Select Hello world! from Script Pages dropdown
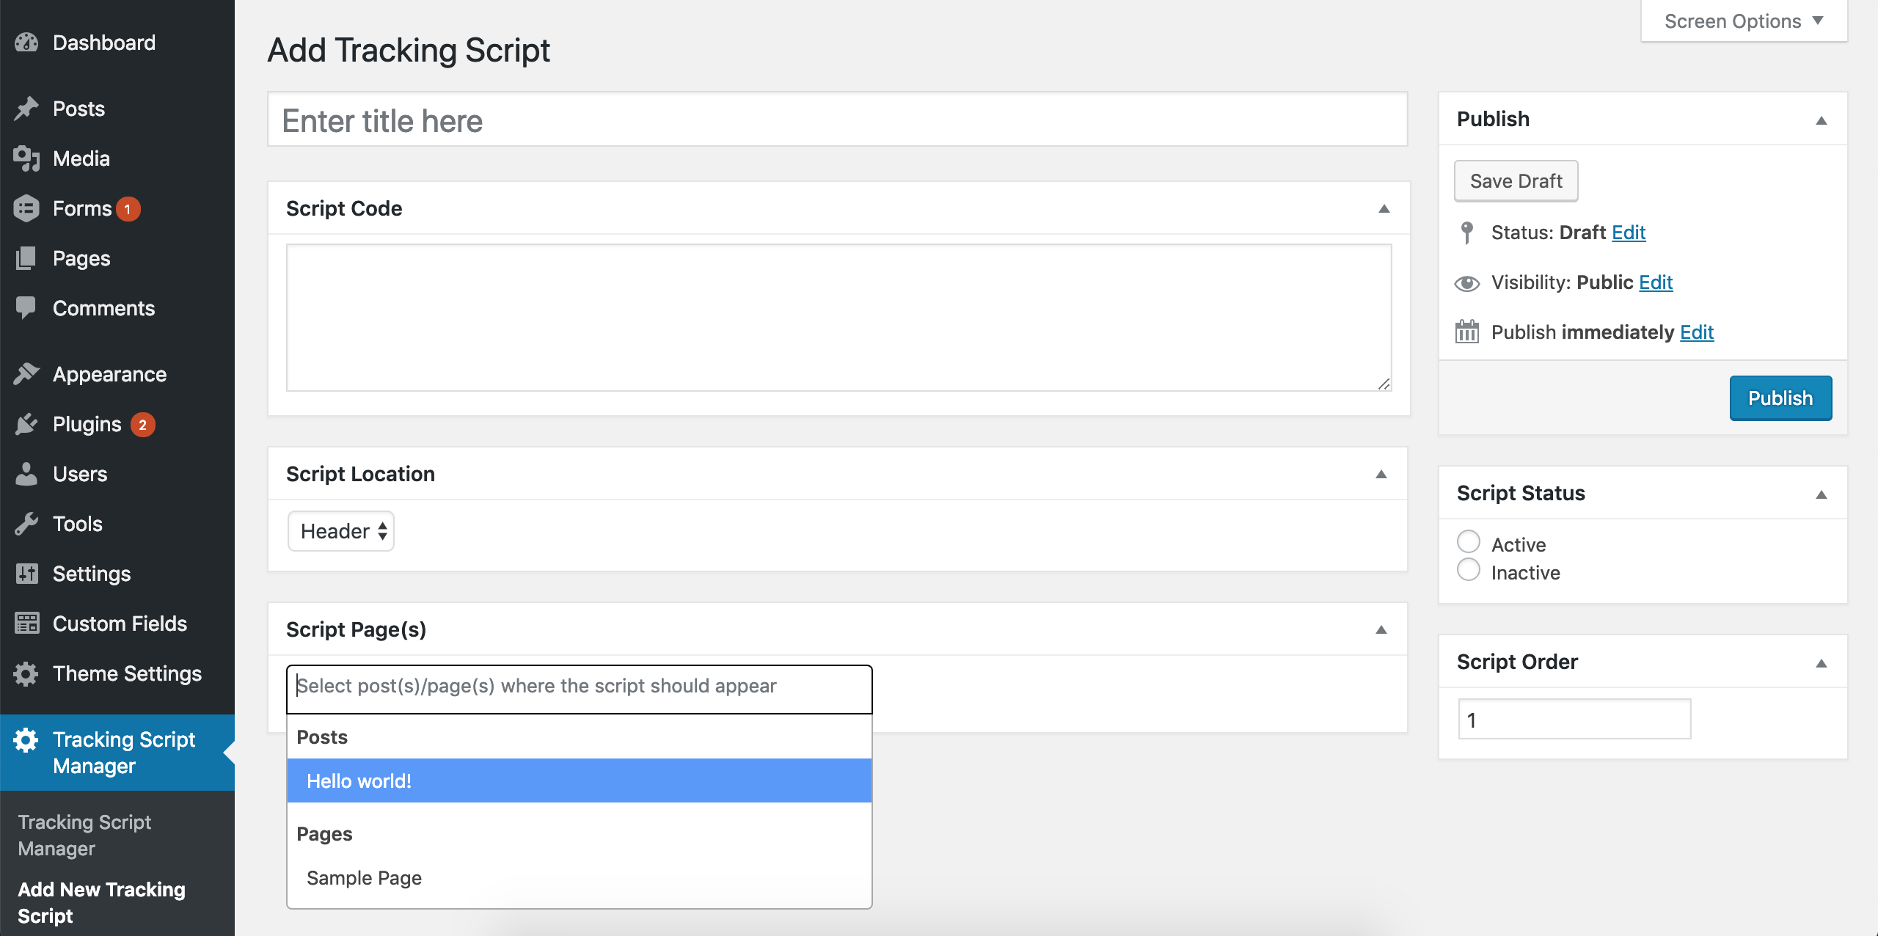 (x=580, y=780)
